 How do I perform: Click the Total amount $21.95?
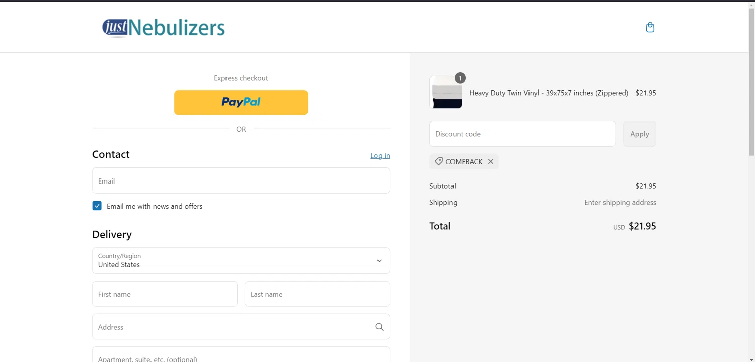click(642, 226)
